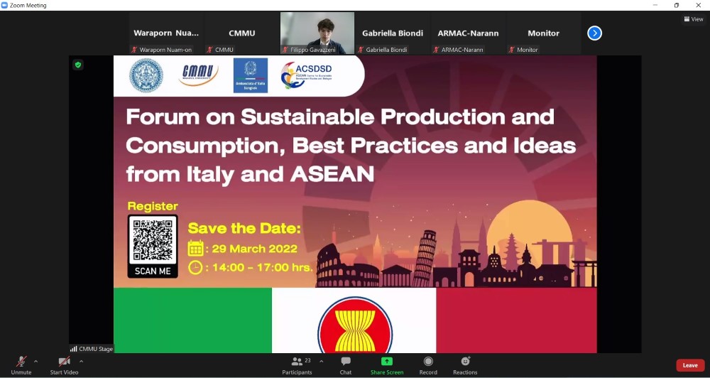Expand the Participants options caret
The width and height of the screenshot is (710, 378).
pos(321,361)
